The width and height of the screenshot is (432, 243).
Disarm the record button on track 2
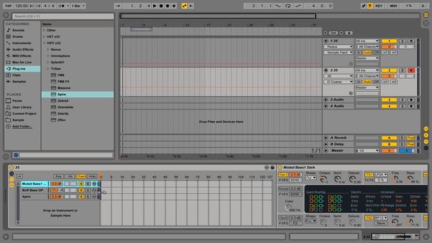click(x=411, y=70)
